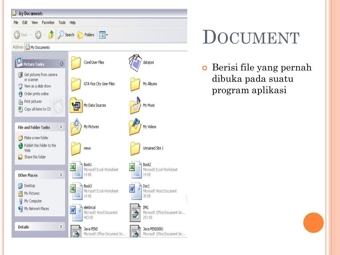Click the My Documents title bar icon
340x255 pixels.
click(x=14, y=13)
